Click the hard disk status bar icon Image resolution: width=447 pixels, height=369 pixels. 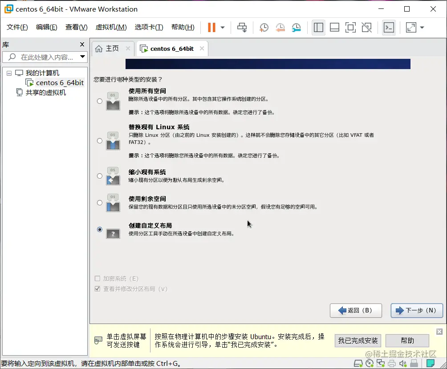tap(358, 363)
